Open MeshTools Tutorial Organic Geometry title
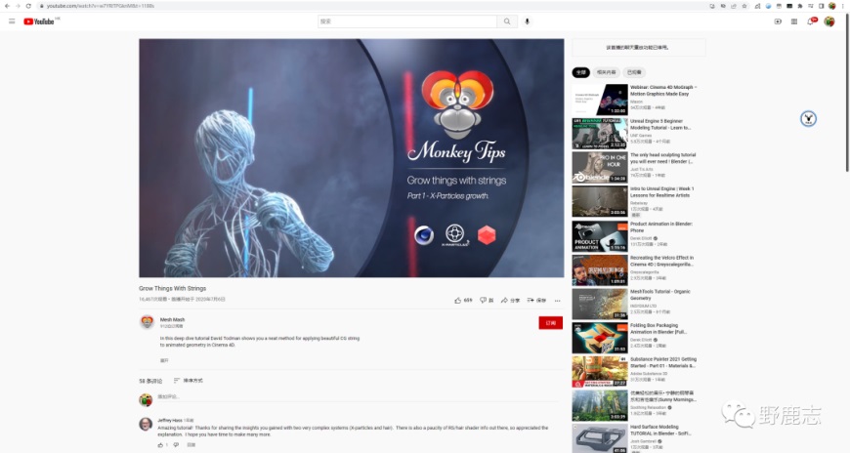This screenshot has width=850, height=453. tap(660, 295)
